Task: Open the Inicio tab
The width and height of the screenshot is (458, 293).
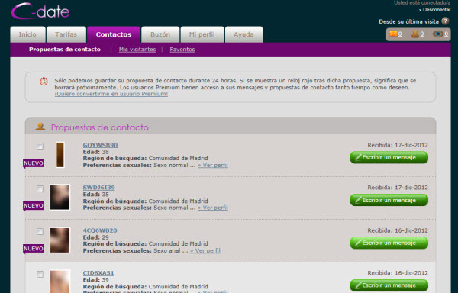Action: coord(27,34)
